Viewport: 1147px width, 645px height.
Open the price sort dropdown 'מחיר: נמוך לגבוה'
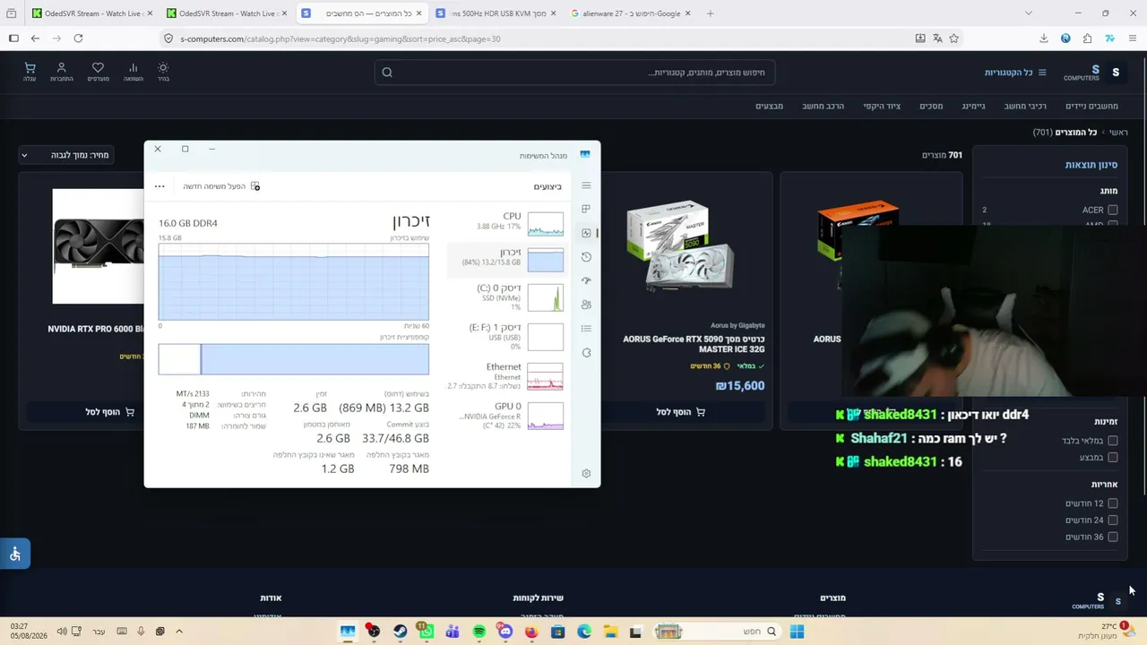tap(68, 155)
